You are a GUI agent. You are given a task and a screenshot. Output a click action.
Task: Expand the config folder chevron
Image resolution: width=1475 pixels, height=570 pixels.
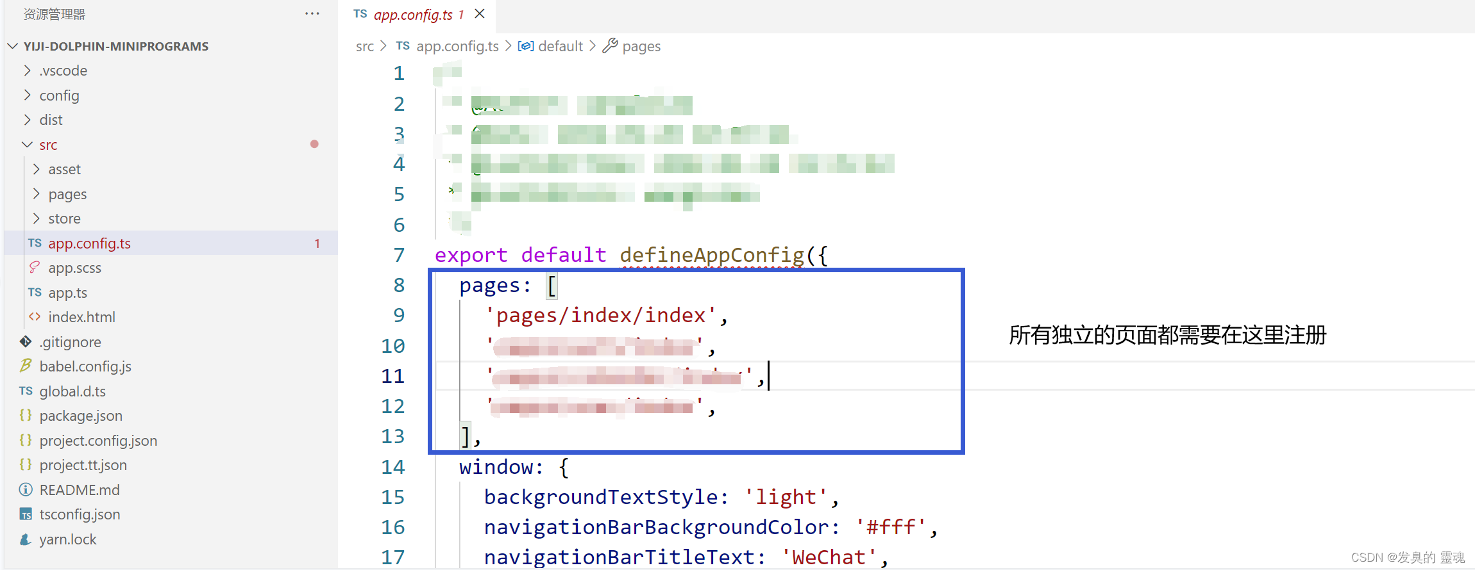point(27,95)
